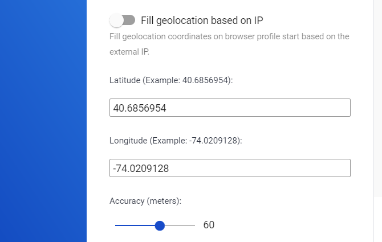
Task: Click the far left end of the Accuracy slider
Action: (116, 225)
